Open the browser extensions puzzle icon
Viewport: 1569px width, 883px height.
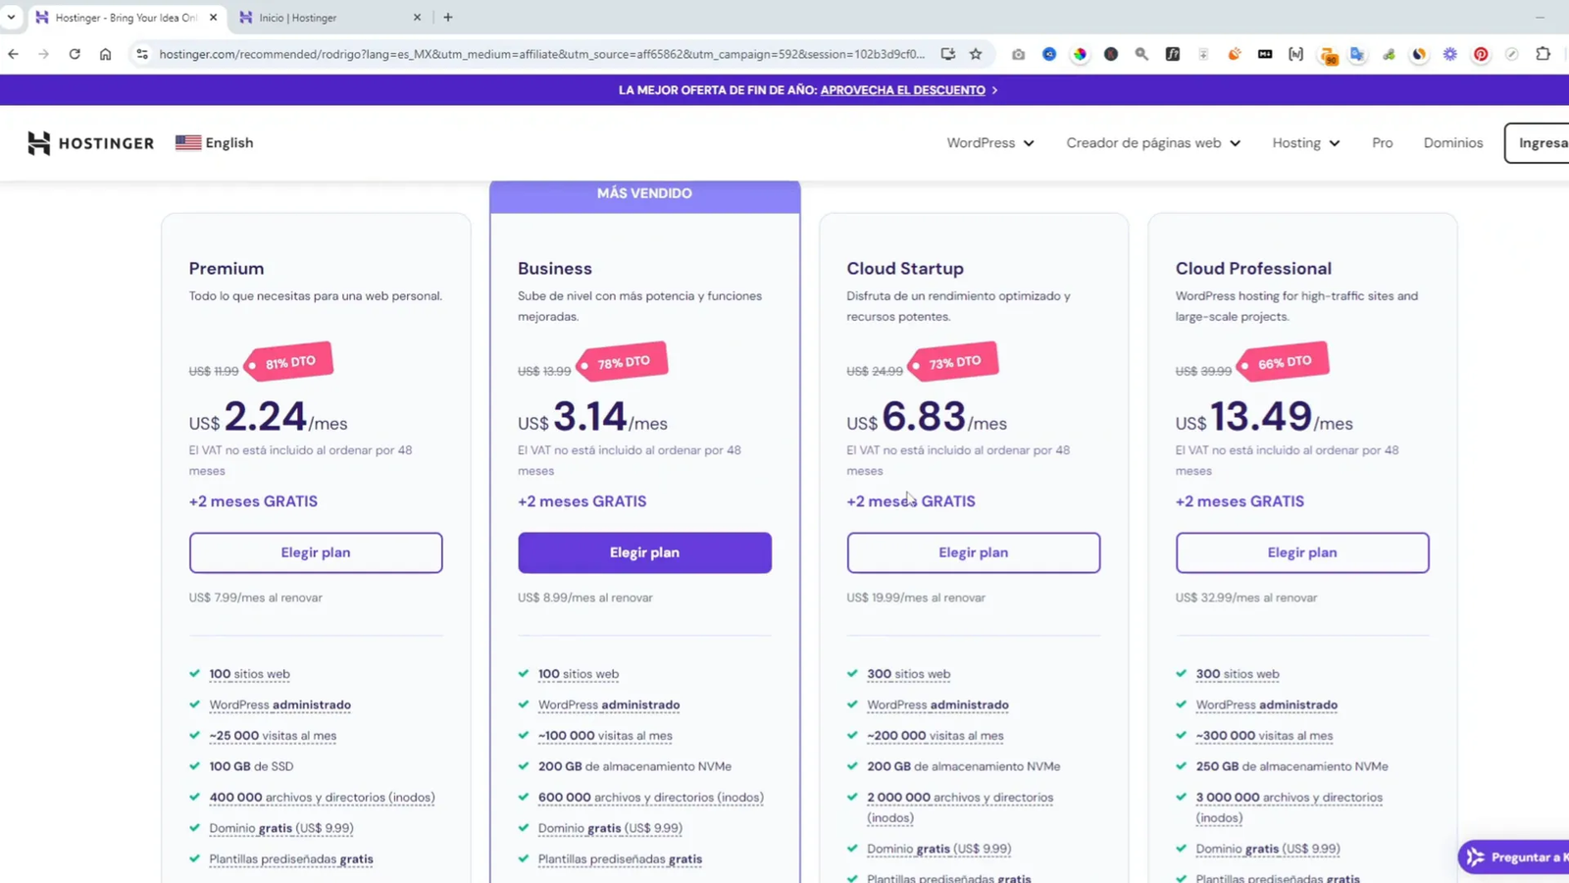pyautogui.click(x=1542, y=54)
